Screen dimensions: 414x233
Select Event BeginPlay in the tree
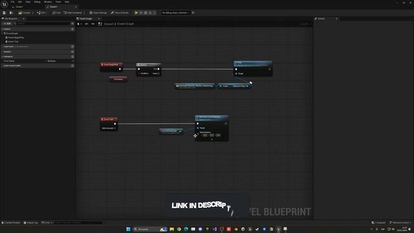(x=16, y=38)
